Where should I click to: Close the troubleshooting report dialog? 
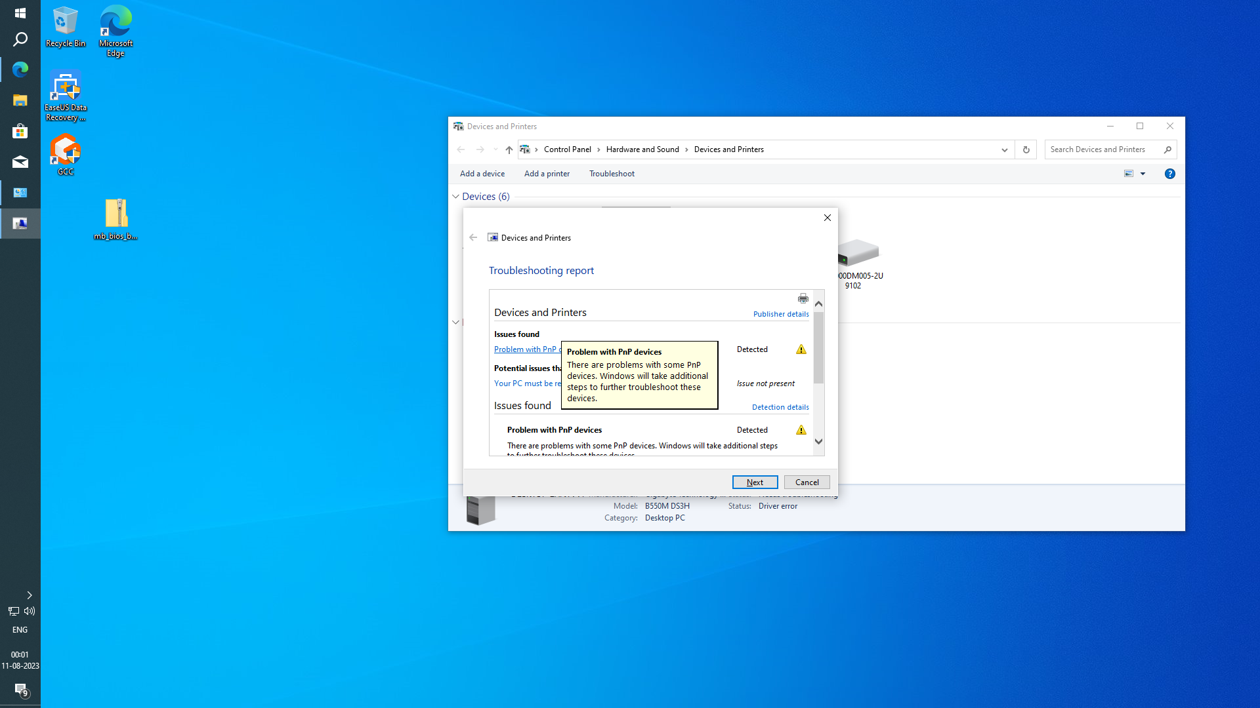[827, 218]
